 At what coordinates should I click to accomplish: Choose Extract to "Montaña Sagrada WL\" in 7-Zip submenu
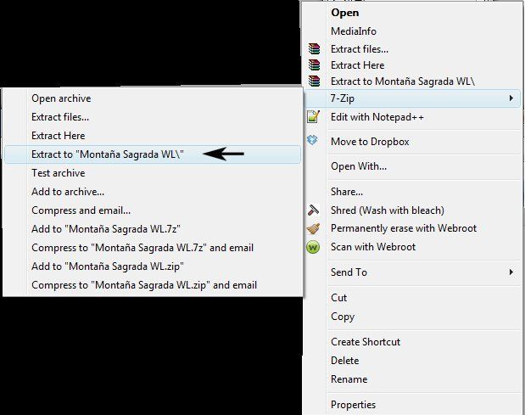click(153, 154)
